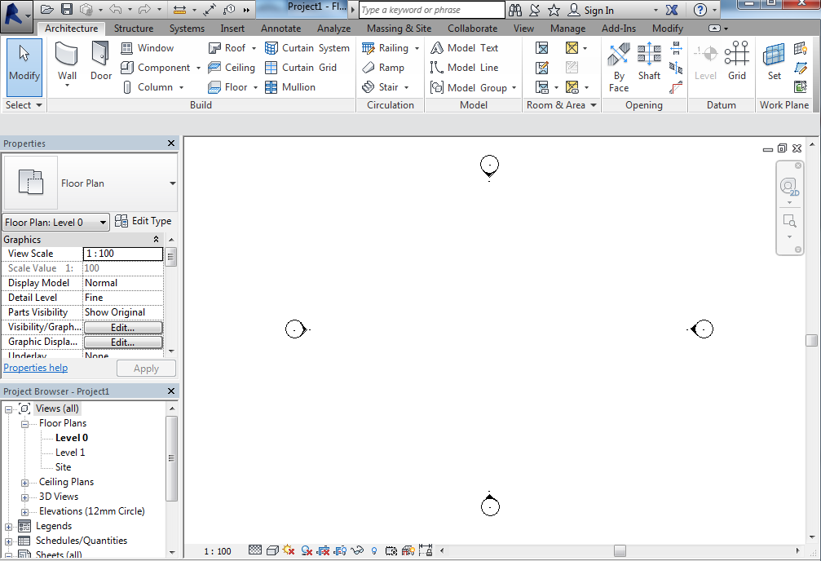This screenshot has height=561, width=821.
Task: Click the By Face opening tool
Action: point(619,62)
